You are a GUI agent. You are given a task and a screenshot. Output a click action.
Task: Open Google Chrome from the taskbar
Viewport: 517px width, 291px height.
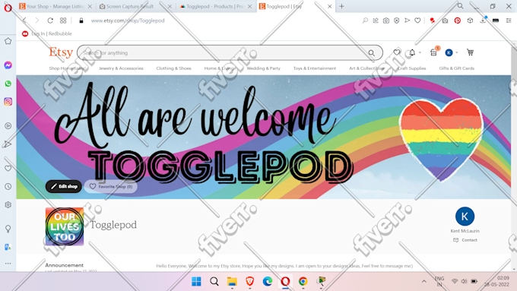pyautogui.click(x=303, y=281)
